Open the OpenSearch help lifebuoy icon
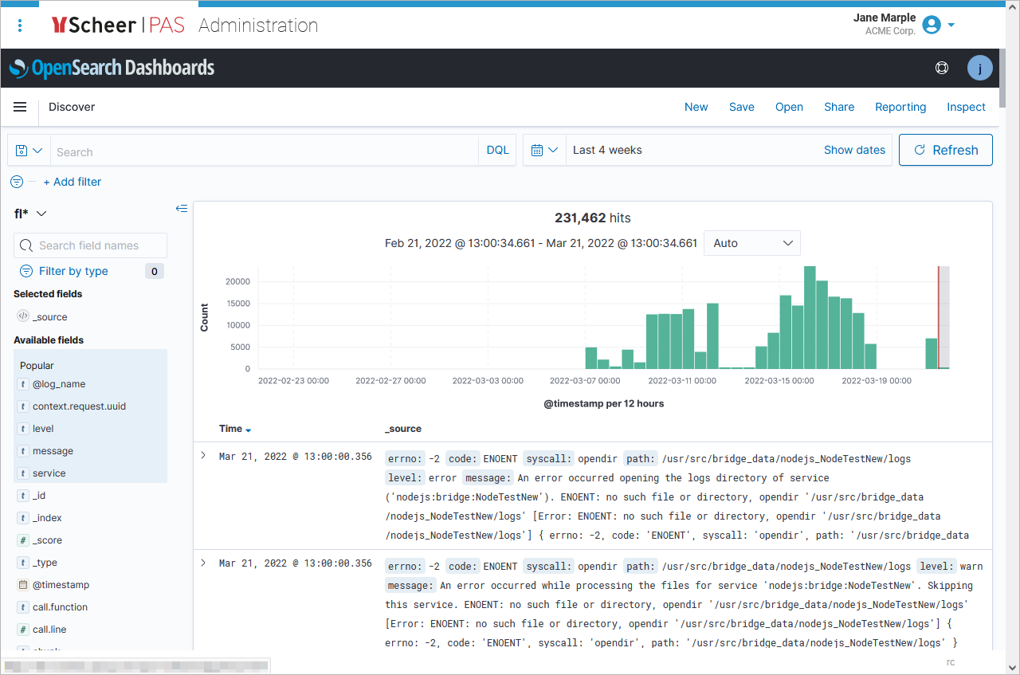The image size is (1020, 675). [x=941, y=69]
